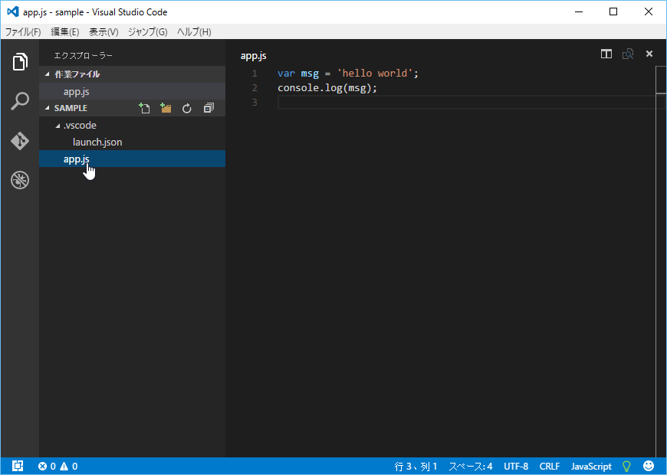Click the smiley feedback icon in status bar
667x475 pixels.
[649, 466]
